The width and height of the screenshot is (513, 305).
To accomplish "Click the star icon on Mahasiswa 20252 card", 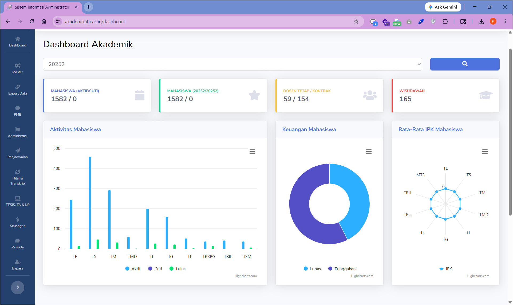I will 254,95.
